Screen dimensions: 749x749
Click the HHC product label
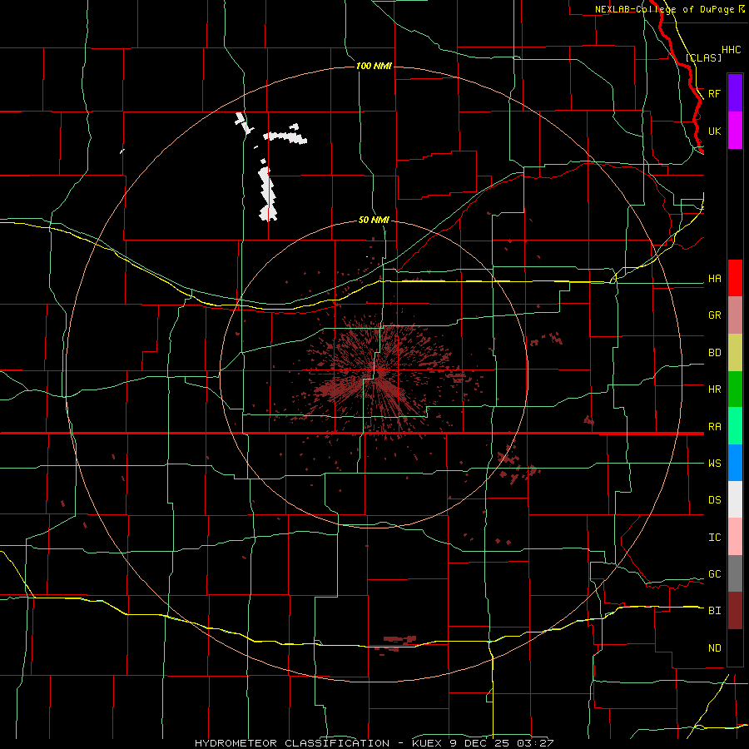point(732,50)
